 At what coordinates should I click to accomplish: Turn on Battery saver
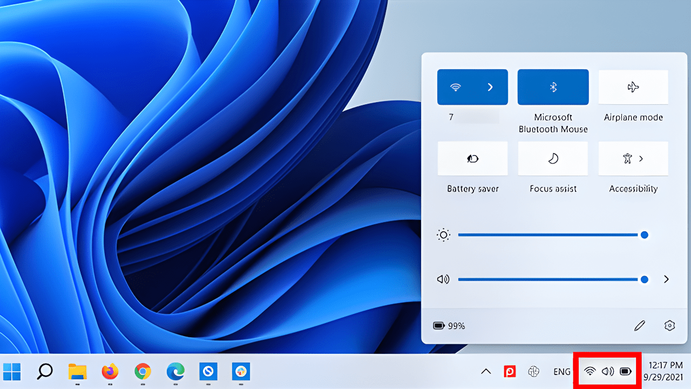[472, 158]
